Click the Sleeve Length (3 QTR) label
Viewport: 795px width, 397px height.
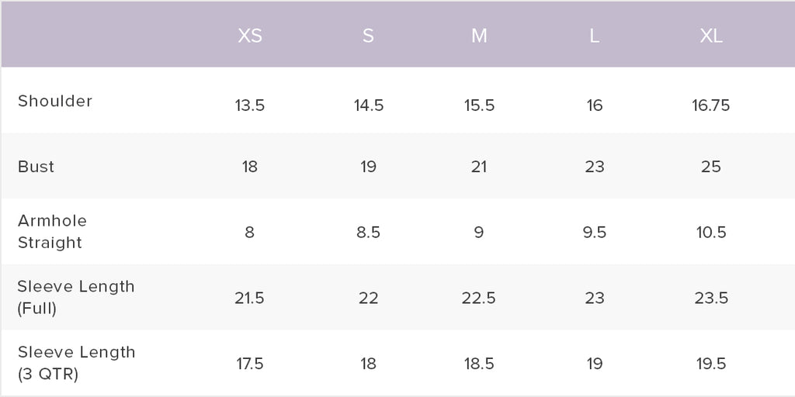tap(76, 363)
